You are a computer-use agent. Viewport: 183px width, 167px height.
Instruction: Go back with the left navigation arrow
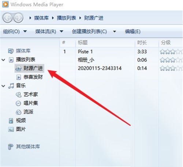[8, 18]
